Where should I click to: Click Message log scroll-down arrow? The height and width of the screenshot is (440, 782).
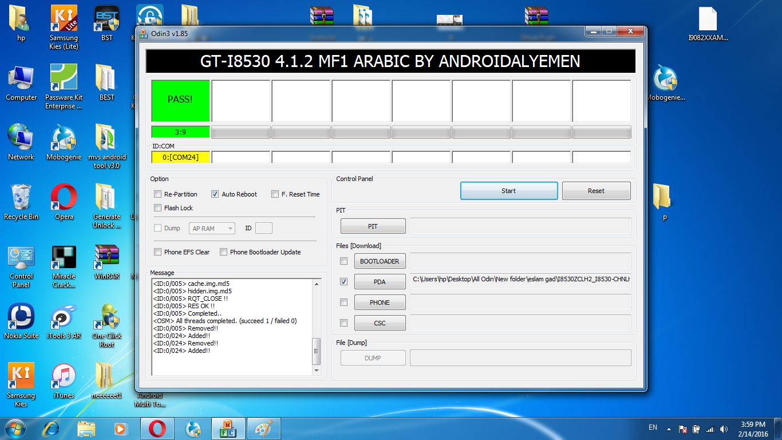pyautogui.click(x=317, y=371)
